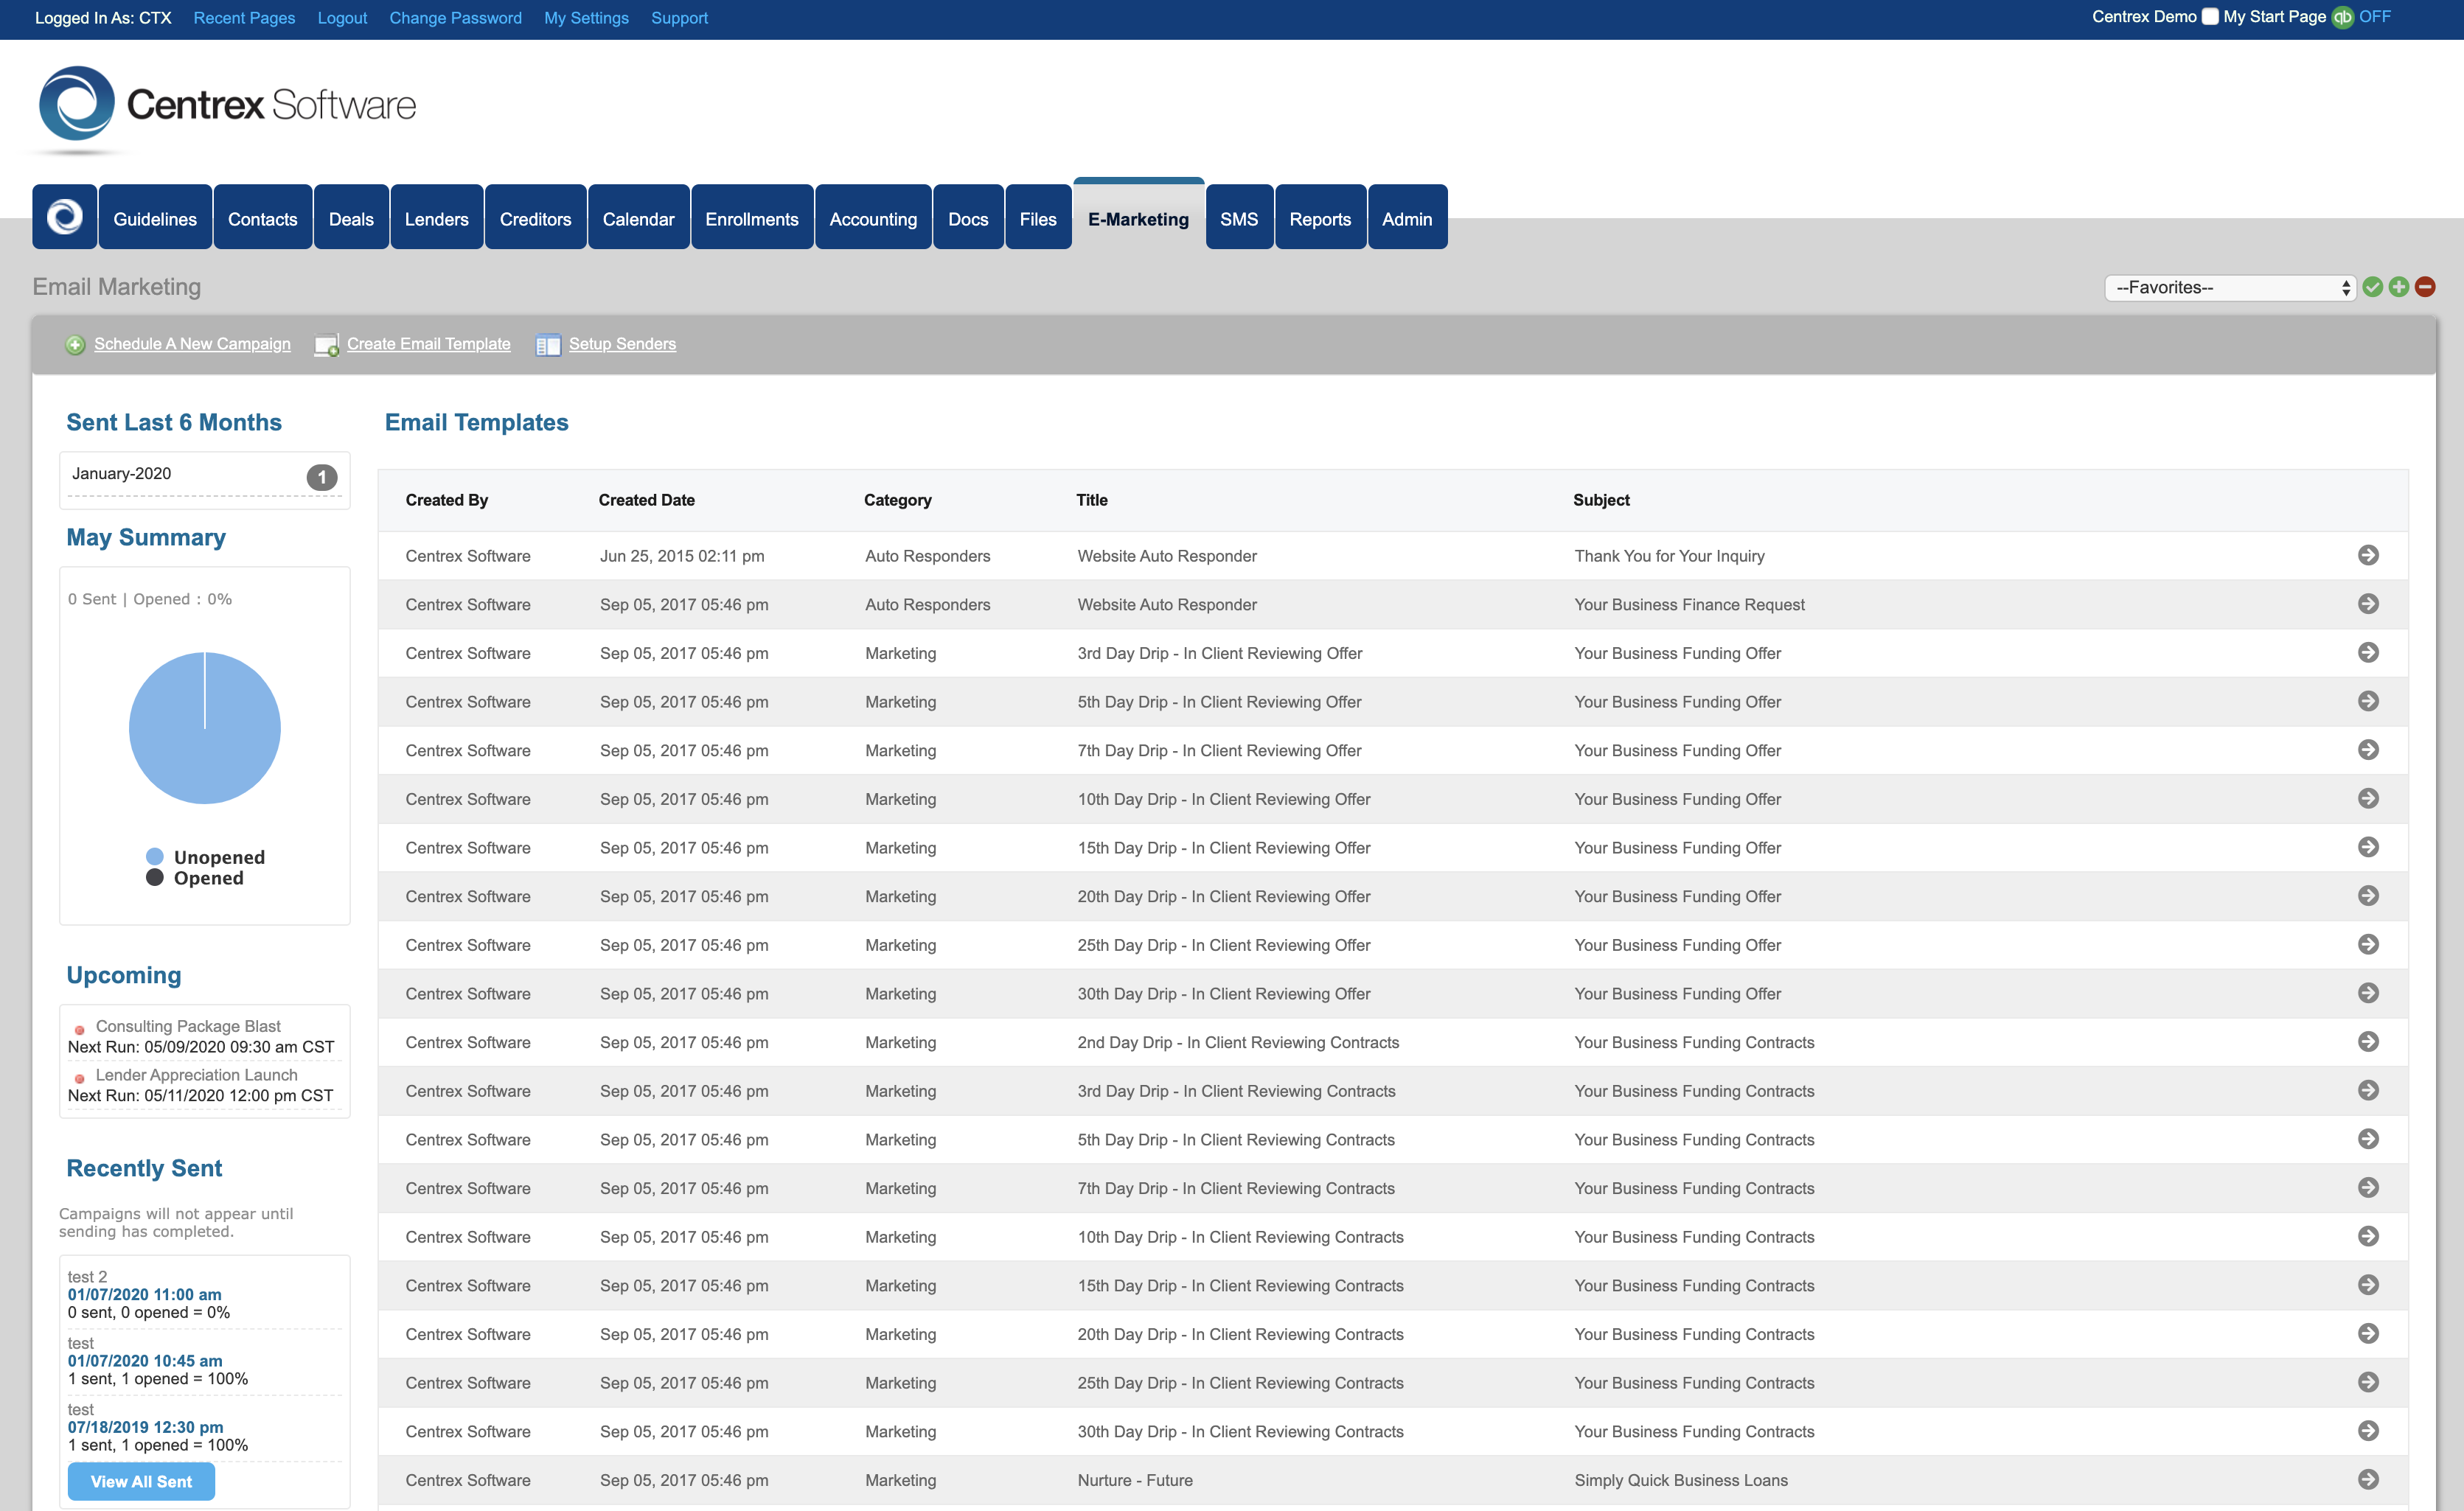Viewport: 2464px width, 1511px height.
Task: Open the 07/18/2019 12:30 pm sent campaign
Action: 145,1428
